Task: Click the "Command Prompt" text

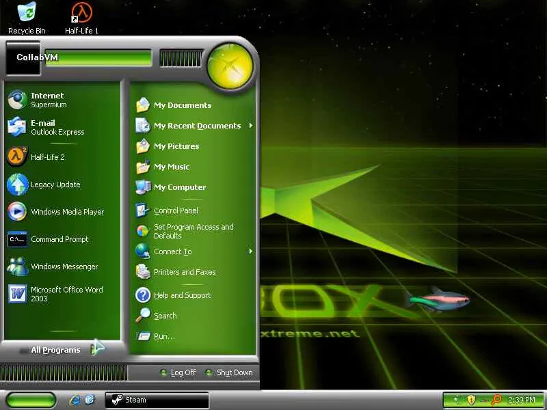Action: click(59, 239)
